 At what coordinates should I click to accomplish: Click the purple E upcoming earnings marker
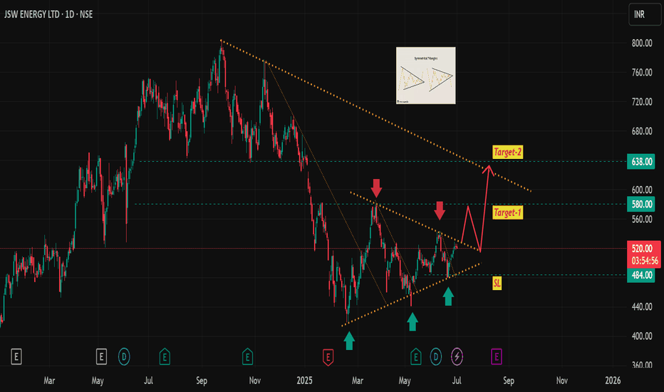[x=497, y=357]
